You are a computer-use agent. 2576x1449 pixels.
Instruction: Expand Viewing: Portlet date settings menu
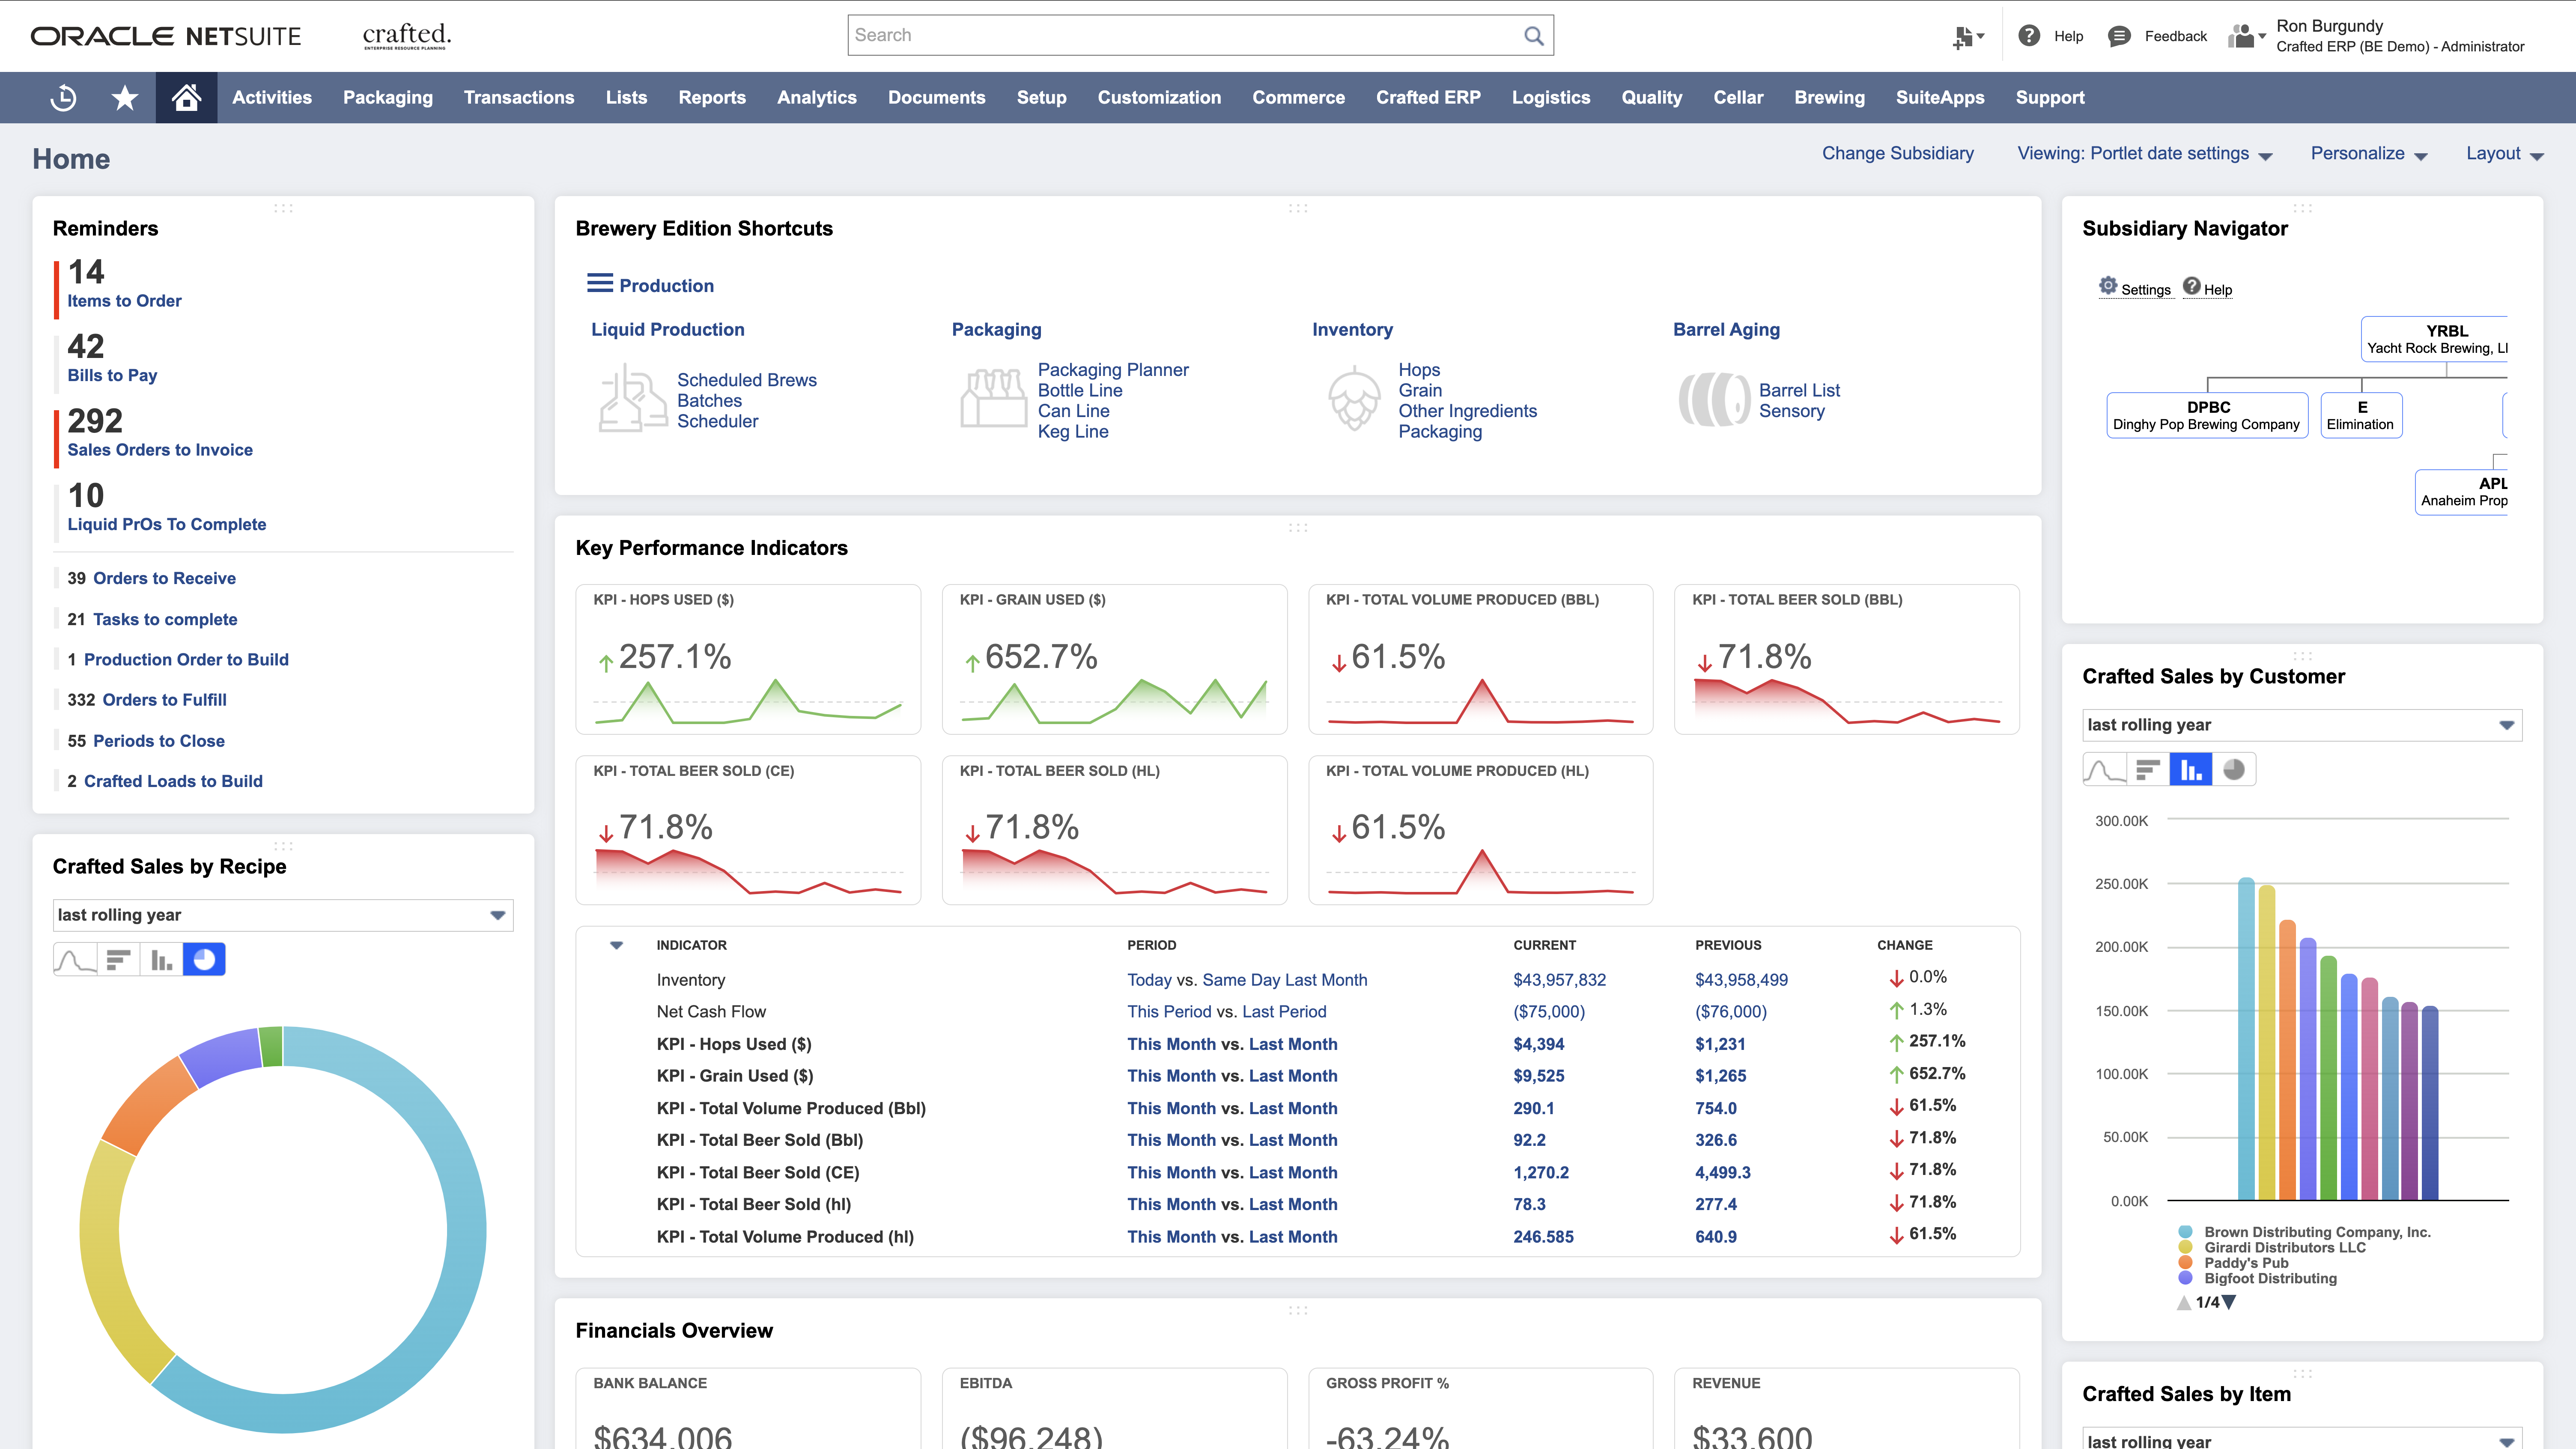tap(2144, 154)
